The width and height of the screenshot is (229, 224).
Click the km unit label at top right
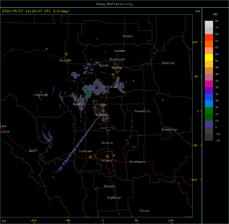[x=198, y=11]
